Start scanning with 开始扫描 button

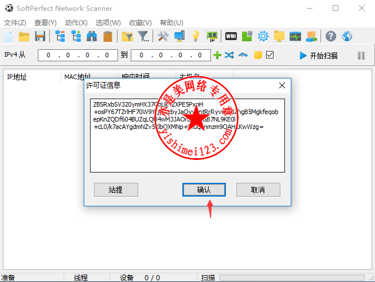[318, 56]
